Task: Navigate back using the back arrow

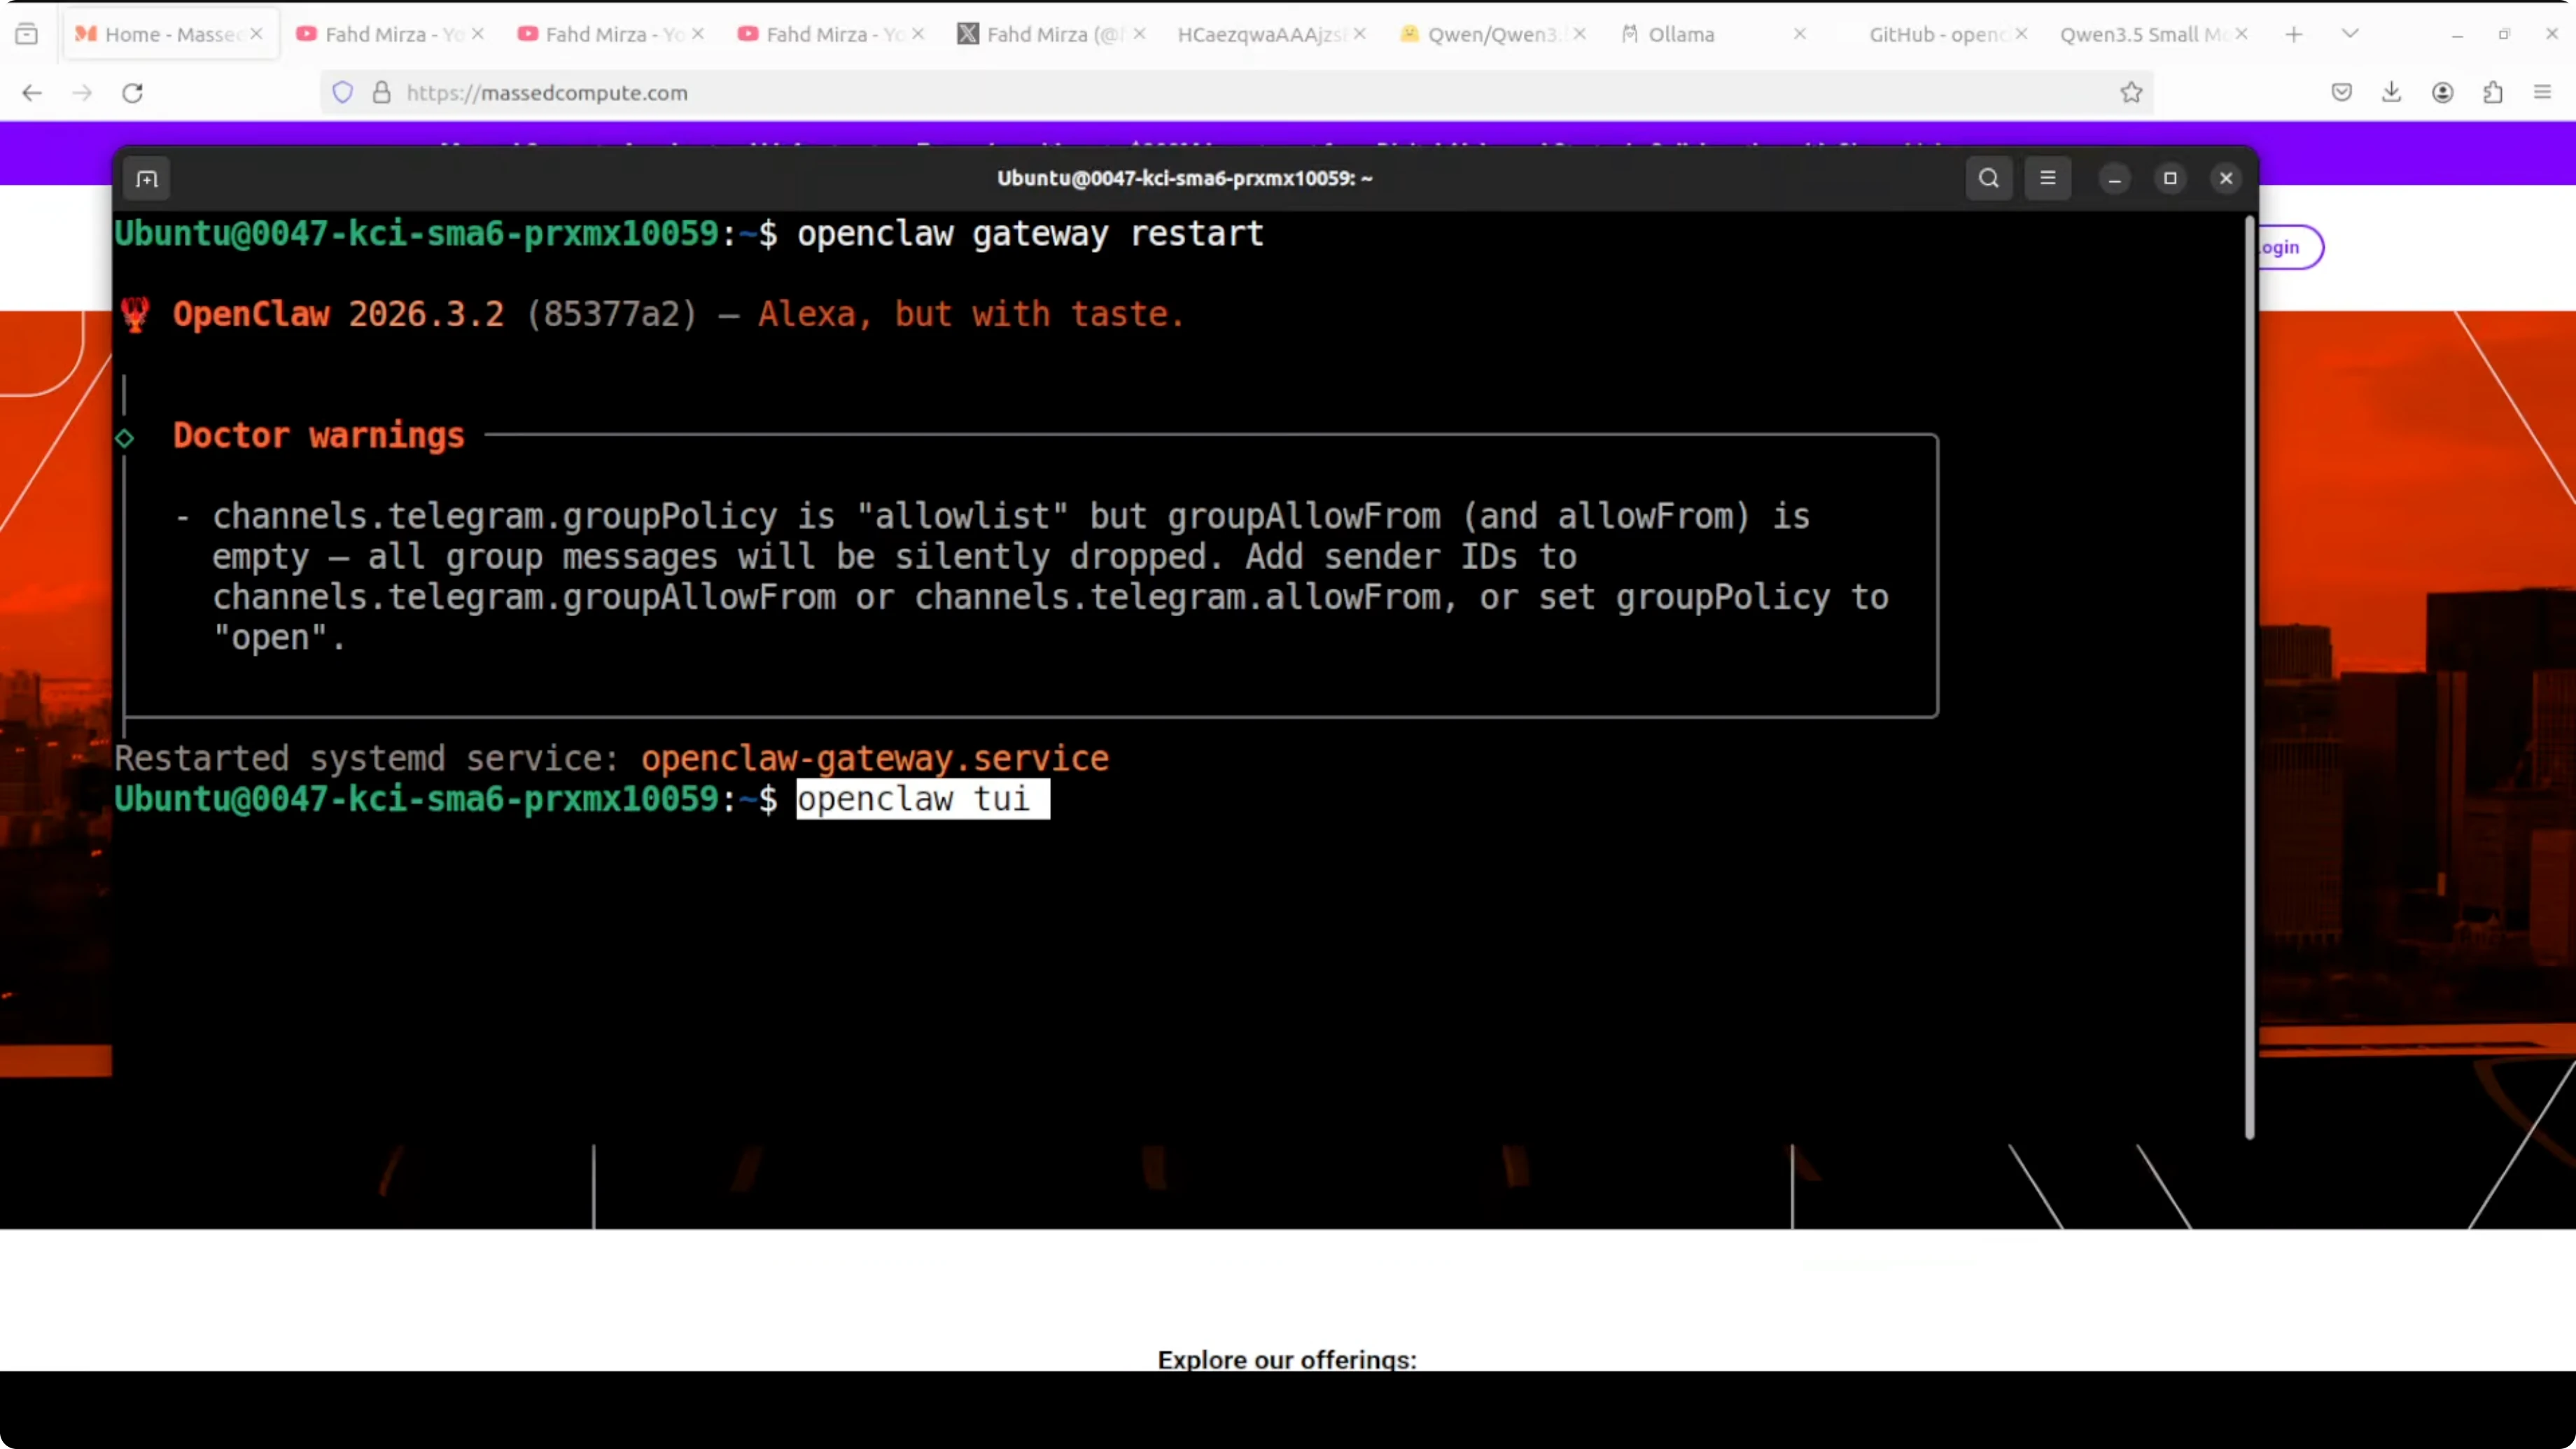Action: [x=31, y=92]
